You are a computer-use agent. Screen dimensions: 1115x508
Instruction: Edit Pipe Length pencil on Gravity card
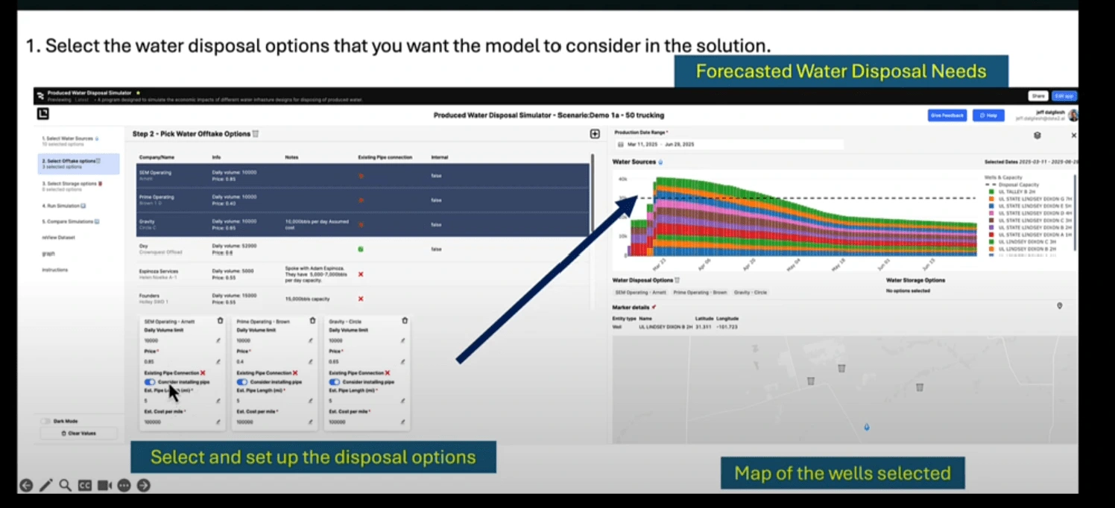(x=403, y=401)
